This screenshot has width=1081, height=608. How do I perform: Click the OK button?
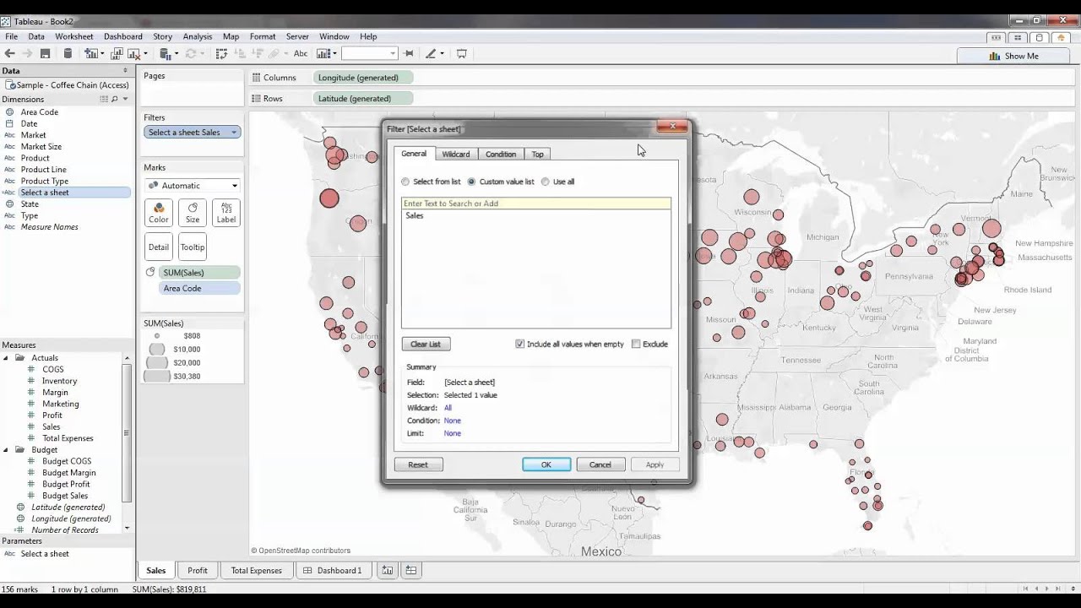[x=546, y=464]
